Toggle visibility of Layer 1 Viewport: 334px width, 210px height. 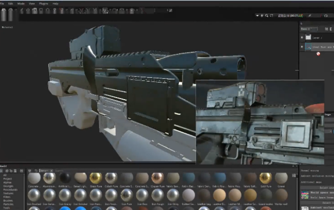pyautogui.click(x=302, y=37)
